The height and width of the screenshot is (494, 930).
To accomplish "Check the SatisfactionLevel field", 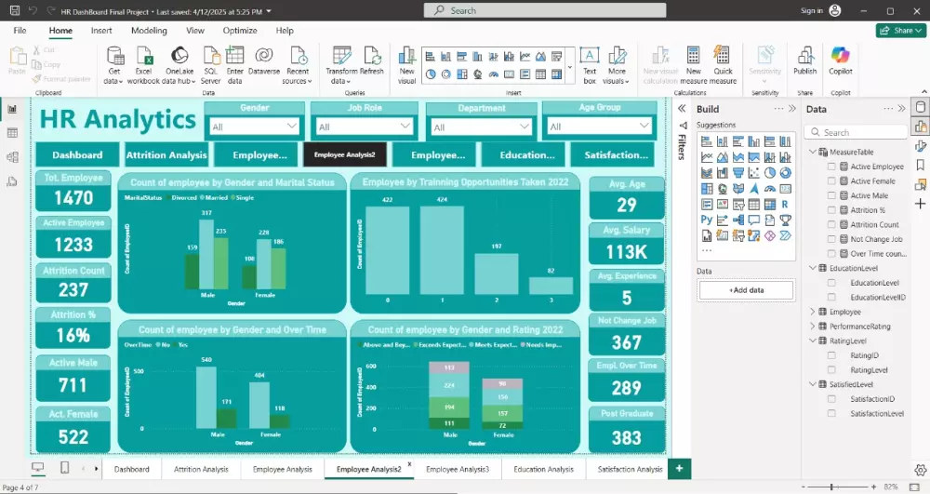I will click(831, 413).
